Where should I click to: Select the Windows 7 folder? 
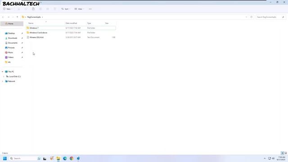71,28
